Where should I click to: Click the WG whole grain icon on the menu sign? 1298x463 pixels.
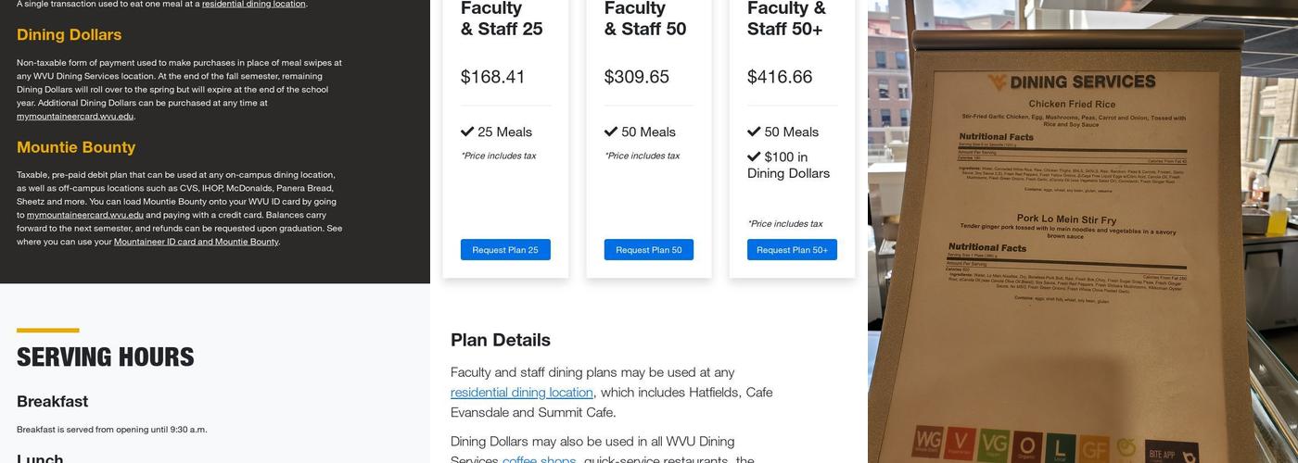(x=928, y=443)
